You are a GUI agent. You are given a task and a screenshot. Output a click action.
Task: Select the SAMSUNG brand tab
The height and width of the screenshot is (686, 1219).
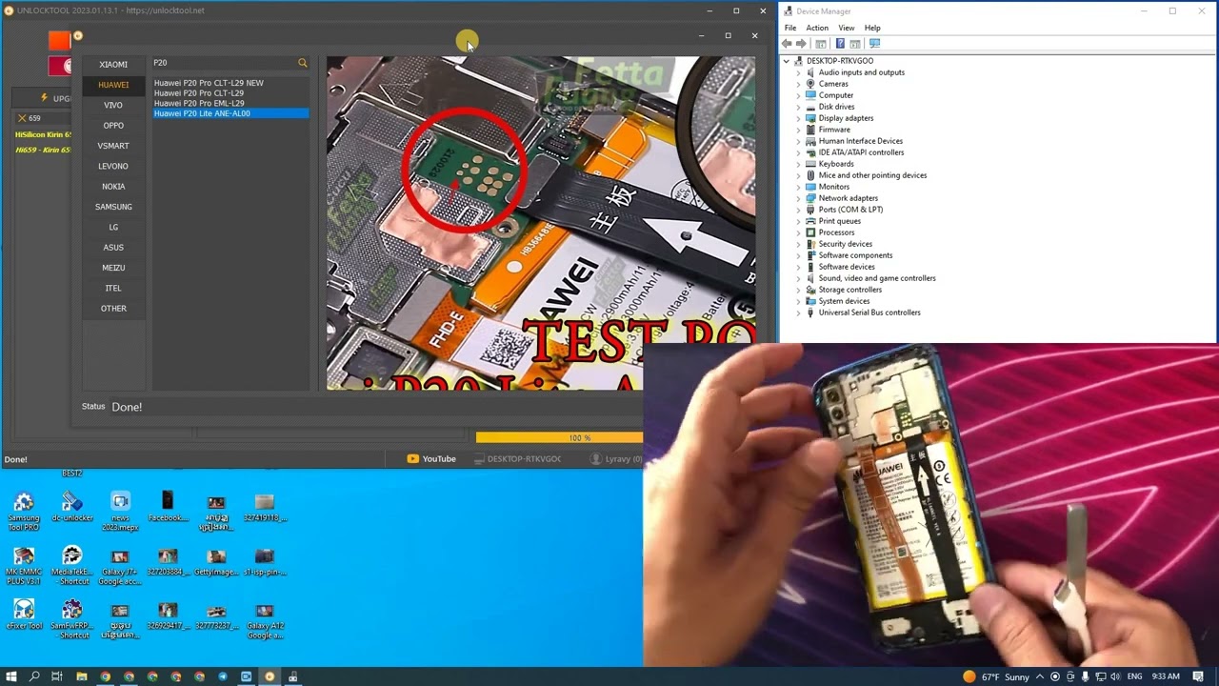pos(113,207)
